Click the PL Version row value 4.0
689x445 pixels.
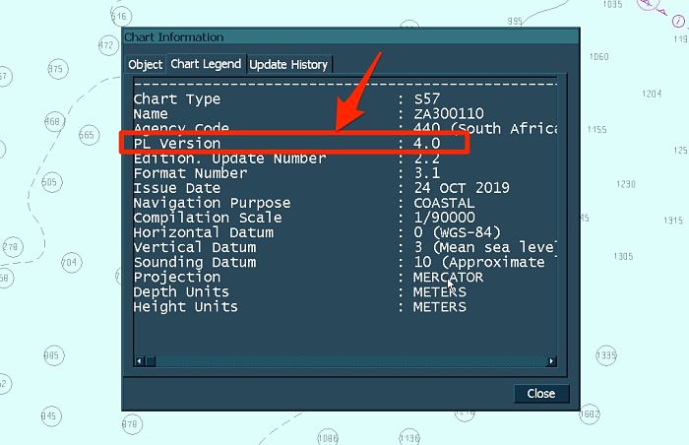[426, 144]
